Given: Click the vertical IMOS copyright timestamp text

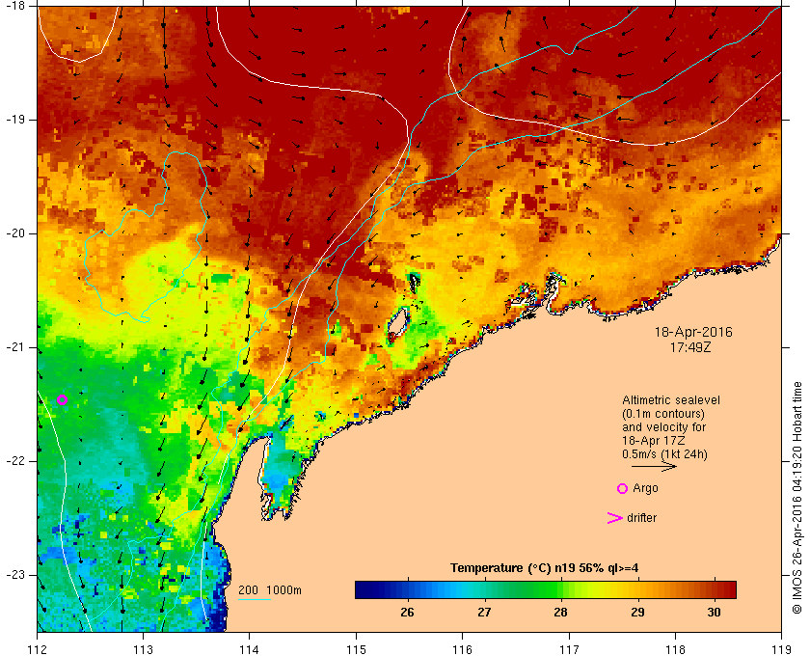Looking at the screenshot, I should (x=797, y=497).
